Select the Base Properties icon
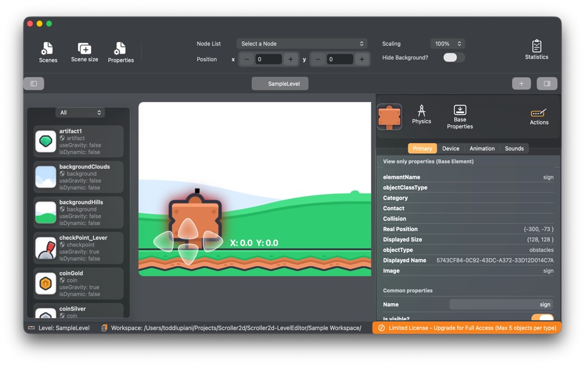 point(459,116)
